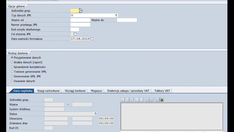Click the first Utworzono field
The width and height of the screenshot is (234, 132).
pyautogui.click(x=56, y=118)
